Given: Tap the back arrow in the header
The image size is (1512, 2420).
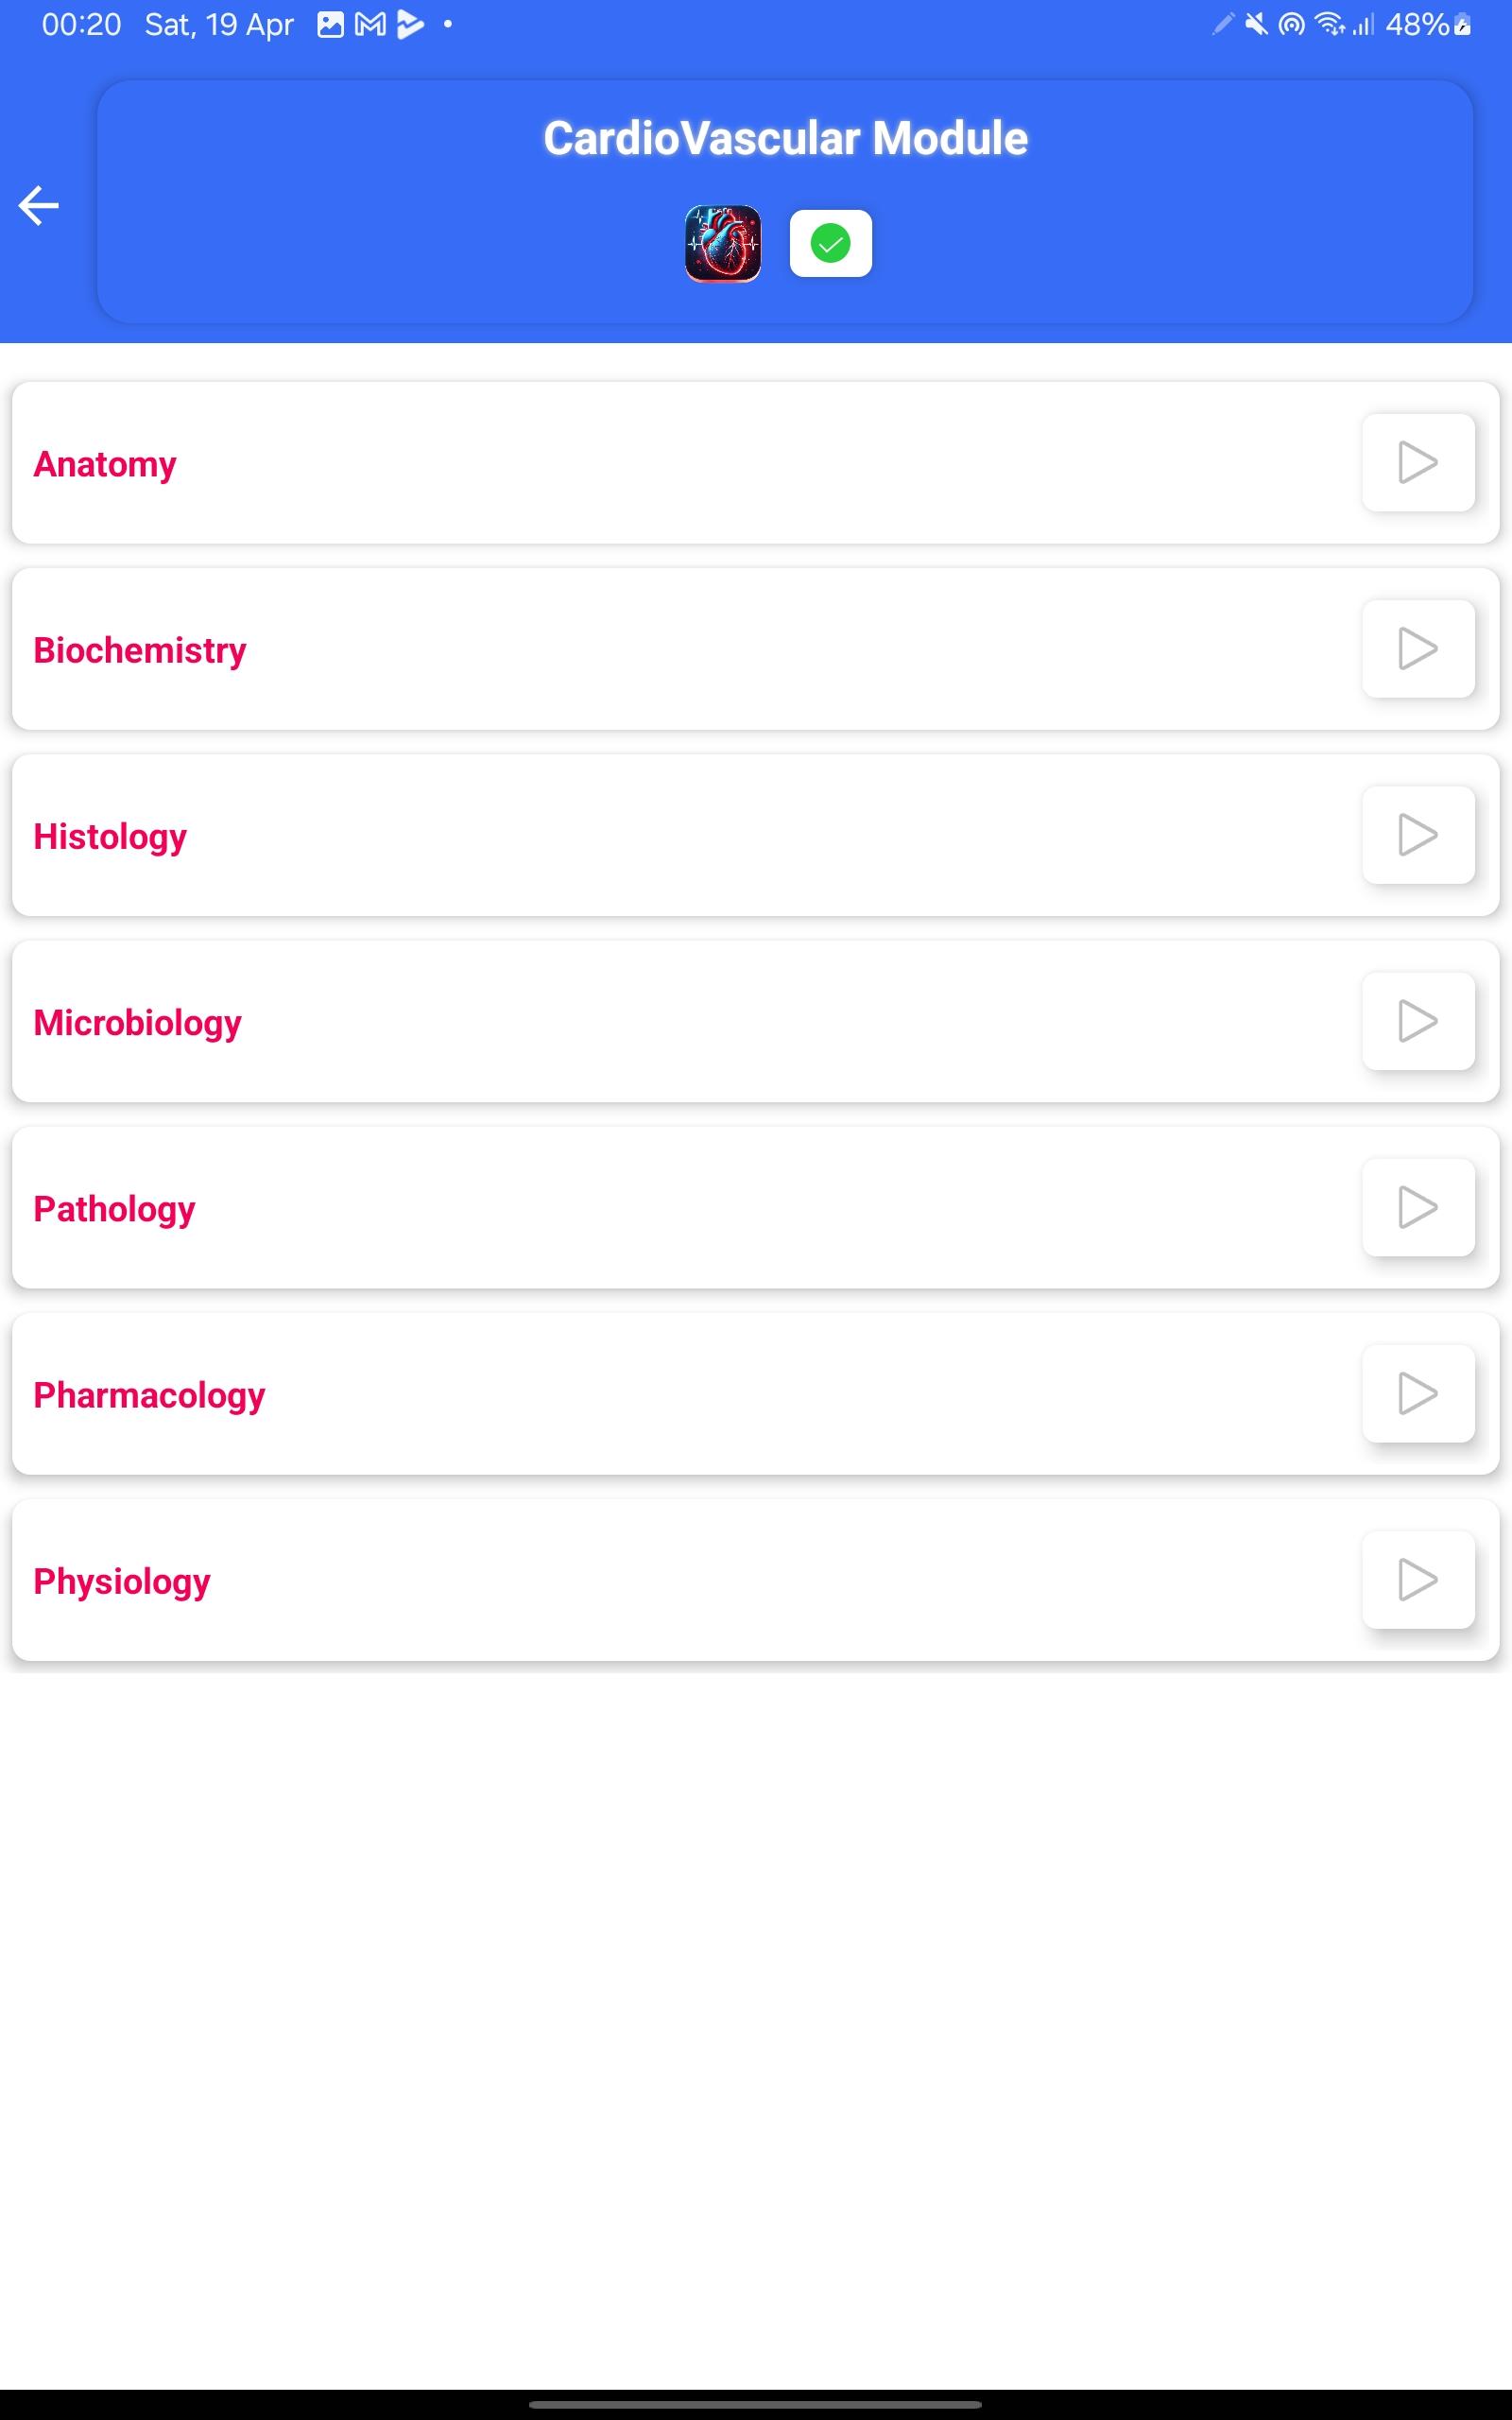Looking at the screenshot, I should (x=38, y=206).
